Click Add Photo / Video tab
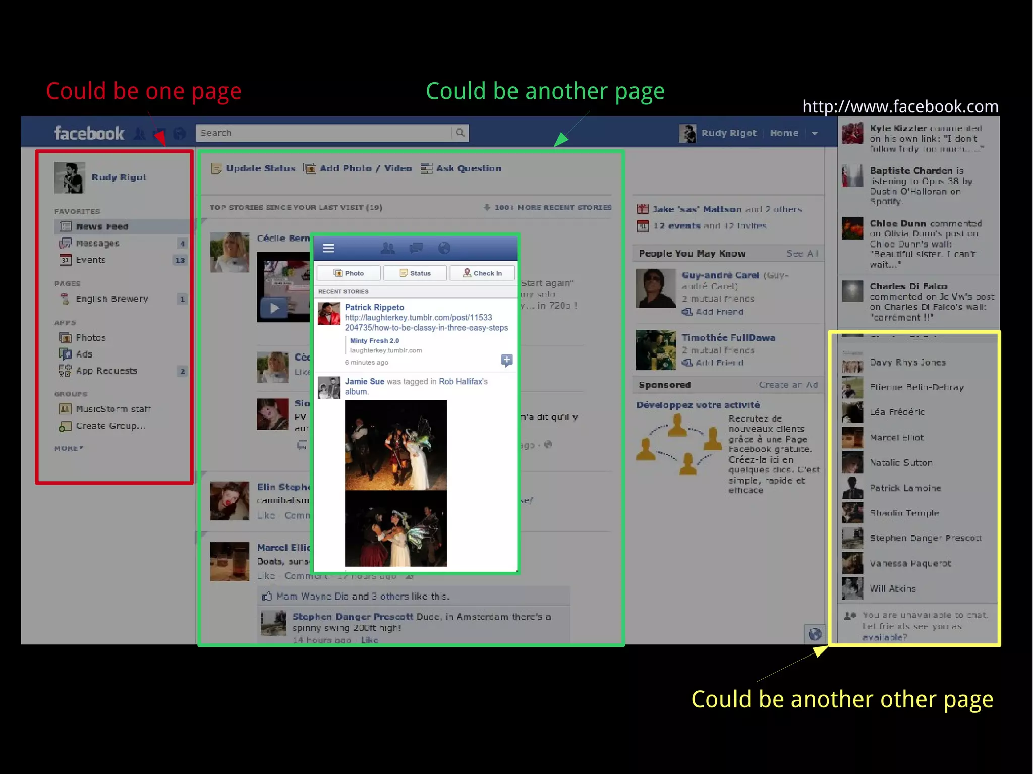The height and width of the screenshot is (774, 1033). (x=358, y=168)
